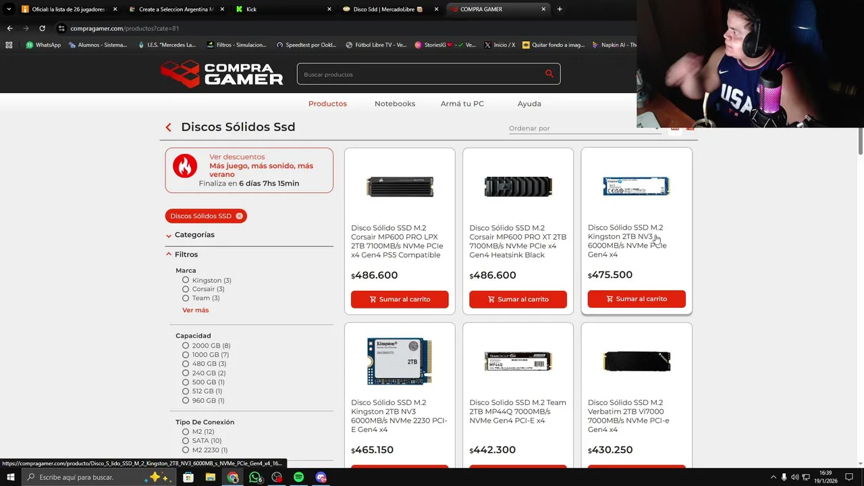864x486 pixels.
Task: Open File Explorer from taskbar
Action: point(211,477)
